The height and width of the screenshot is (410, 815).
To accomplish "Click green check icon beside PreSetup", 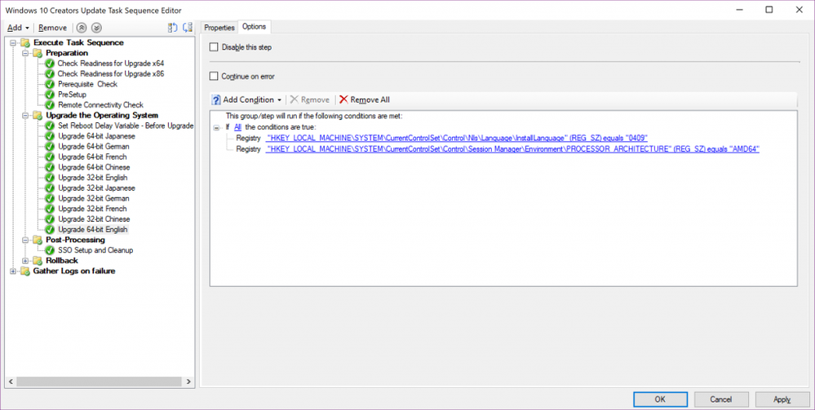I will coord(50,95).
